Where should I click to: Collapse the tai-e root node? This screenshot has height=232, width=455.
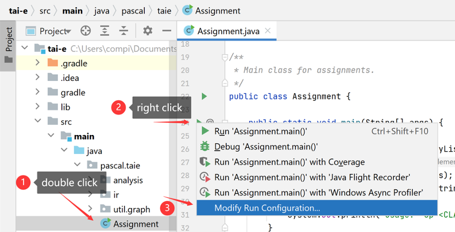point(25,47)
